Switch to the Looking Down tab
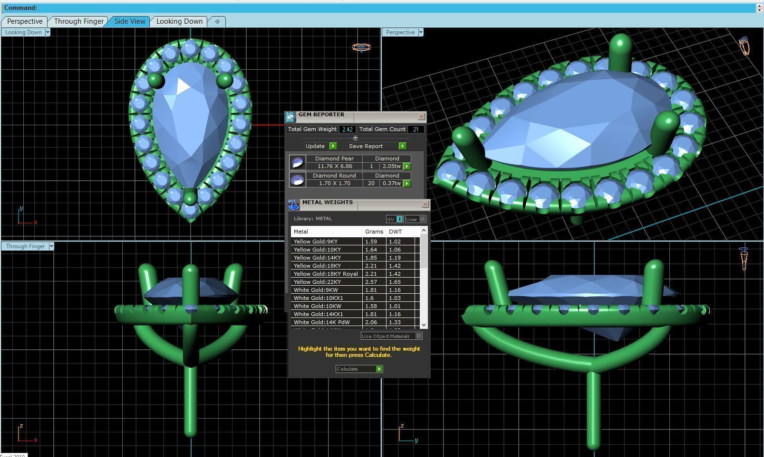Image resolution: width=764 pixels, height=457 pixels. click(x=179, y=21)
